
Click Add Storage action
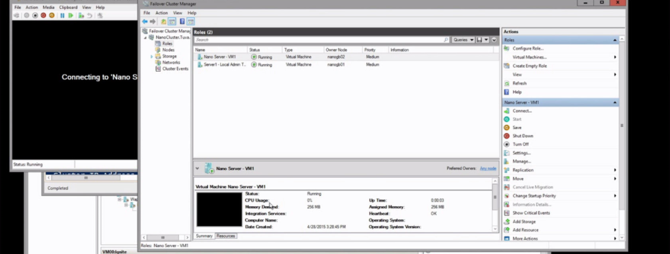[524, 221]
